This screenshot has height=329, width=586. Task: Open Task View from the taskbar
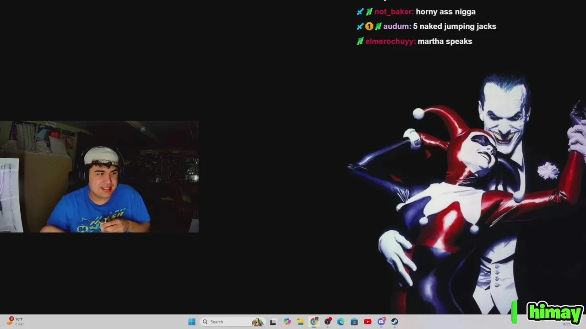[x=273, y=322]
